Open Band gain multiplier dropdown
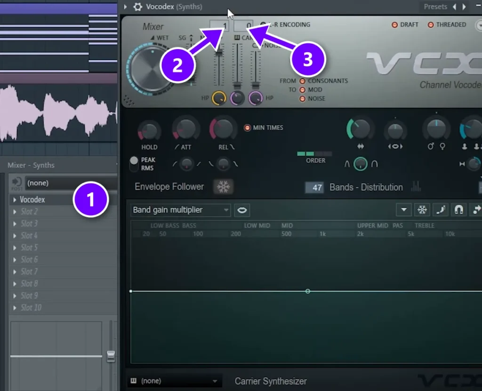 pyautogui.click(x=180, y=210)
